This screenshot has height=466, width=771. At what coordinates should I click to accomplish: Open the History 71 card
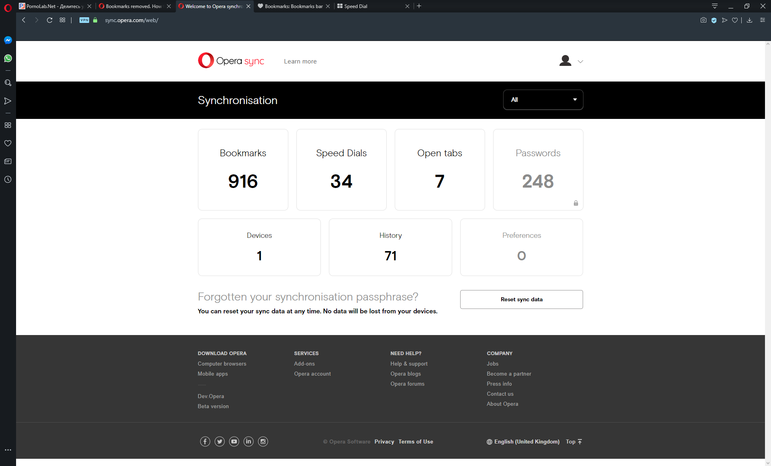pos(390,247)
